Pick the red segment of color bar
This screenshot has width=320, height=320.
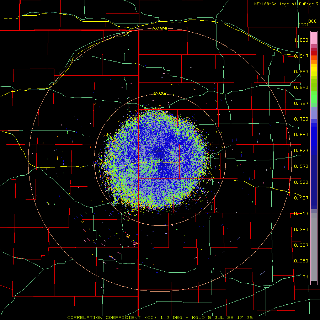click(314, 53)
